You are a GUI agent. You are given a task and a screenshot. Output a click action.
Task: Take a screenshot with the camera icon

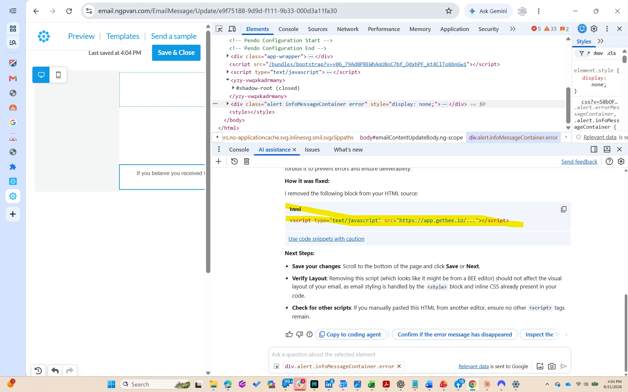click(x=552, y=366)
